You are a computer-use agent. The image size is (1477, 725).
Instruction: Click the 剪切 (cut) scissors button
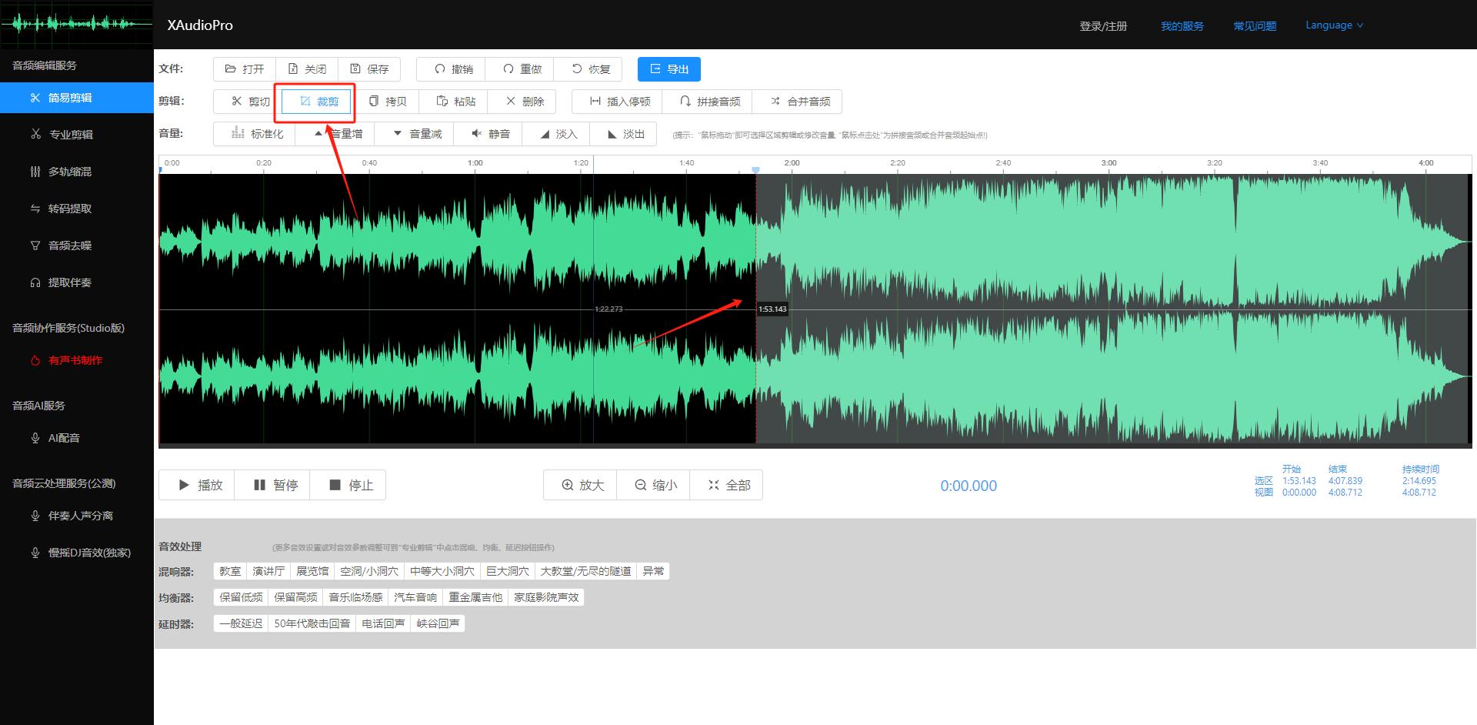[x=250, y=102]
